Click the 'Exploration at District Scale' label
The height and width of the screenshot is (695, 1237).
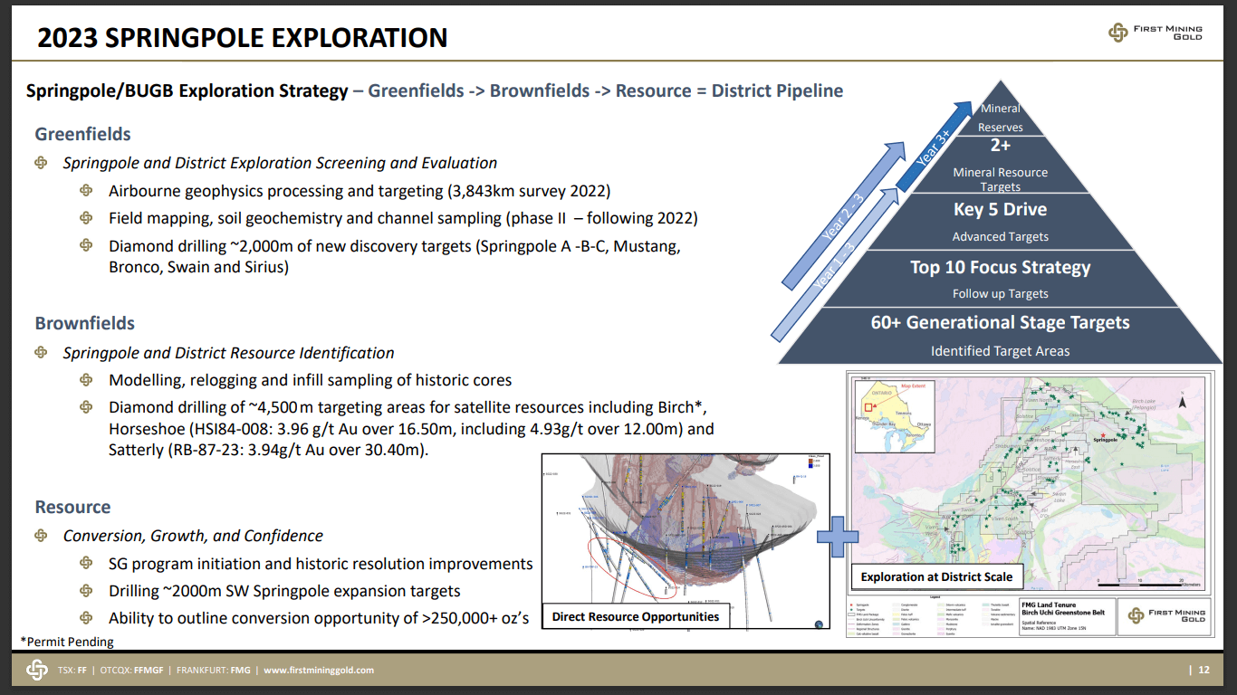coord(936,576)
